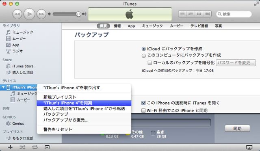
Task: Click the add playlist plus button
Action: coord(10,147)
